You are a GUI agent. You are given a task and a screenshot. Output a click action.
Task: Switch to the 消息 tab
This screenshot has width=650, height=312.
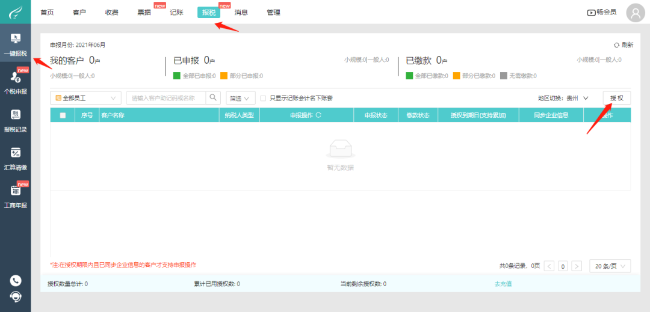point(241,13)
